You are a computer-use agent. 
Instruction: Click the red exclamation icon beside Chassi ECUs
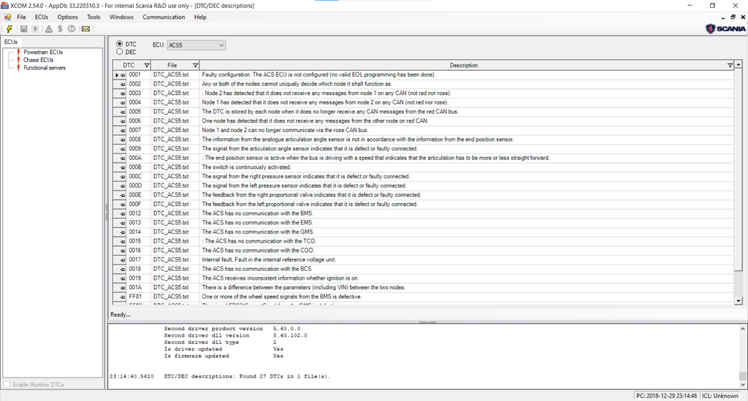[x=18, y=60]
